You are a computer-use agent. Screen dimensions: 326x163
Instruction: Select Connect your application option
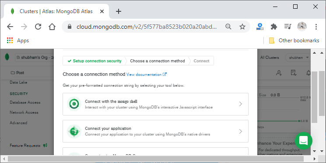(155, 131)
